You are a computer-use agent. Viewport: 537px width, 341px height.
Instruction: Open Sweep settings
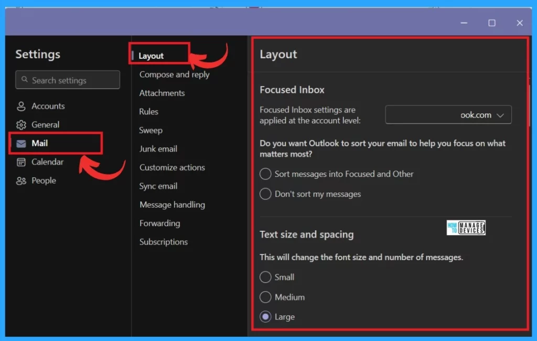151,130
